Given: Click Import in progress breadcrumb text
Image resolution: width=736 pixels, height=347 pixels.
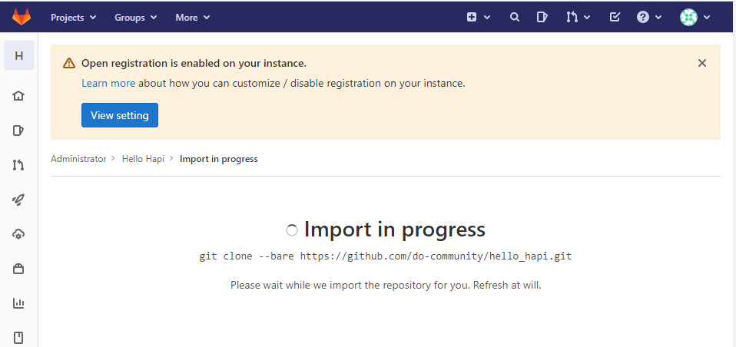Looking at the screenshot, I should tap(219, 159).
